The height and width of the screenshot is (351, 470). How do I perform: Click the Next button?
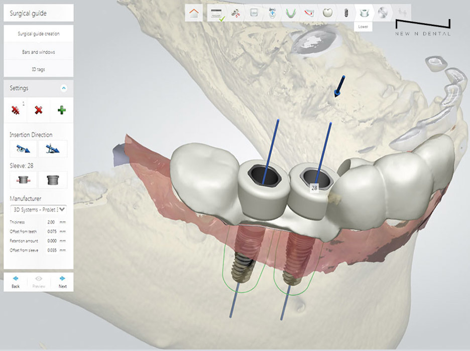(62, 281)
